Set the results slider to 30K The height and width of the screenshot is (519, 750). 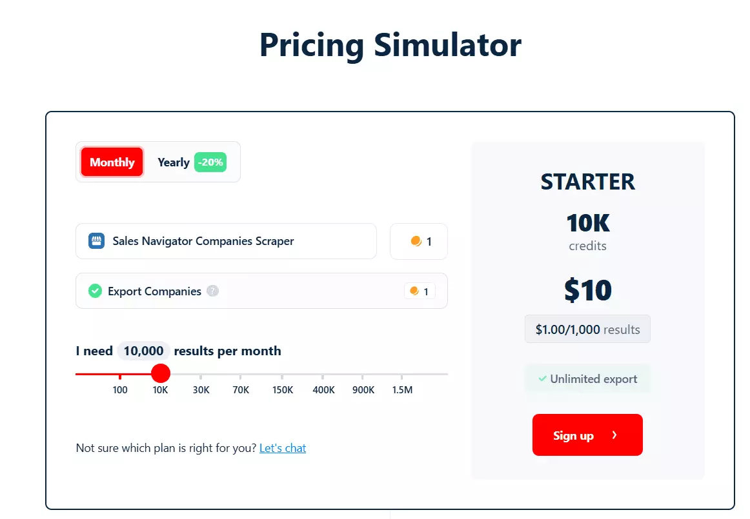[201, 373]
